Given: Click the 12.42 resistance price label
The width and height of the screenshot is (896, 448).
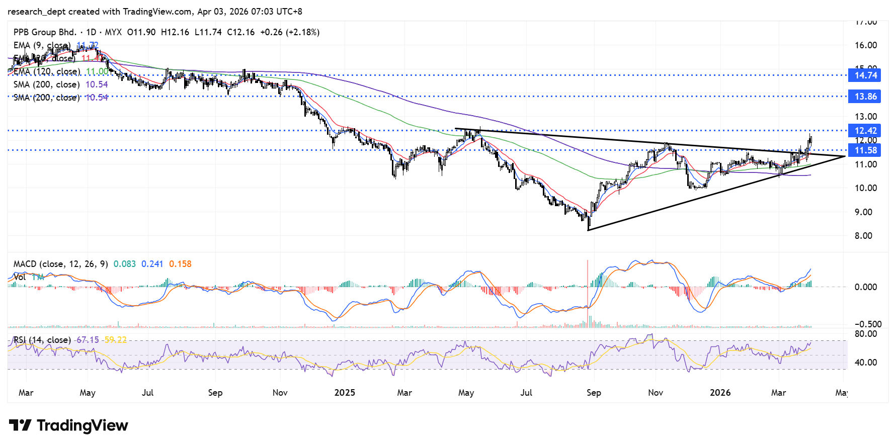Looking at the screenshot, I should coord(865,131).
